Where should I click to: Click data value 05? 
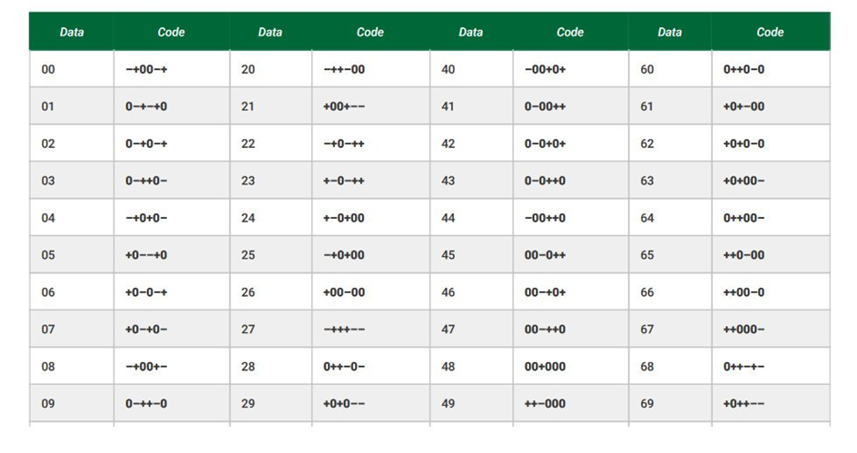pyautogui.click(x=48, y=255)
